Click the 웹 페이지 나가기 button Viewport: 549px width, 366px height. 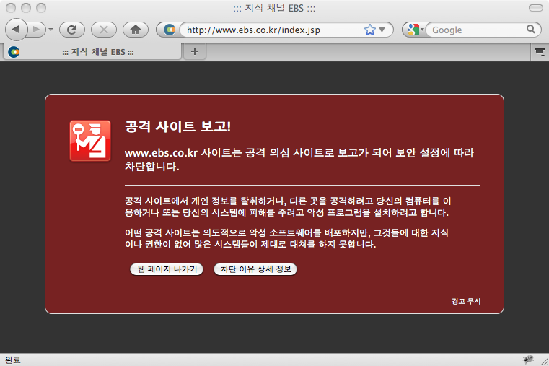pos(167,269)
